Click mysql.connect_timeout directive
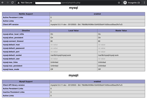 pos(13,41)
